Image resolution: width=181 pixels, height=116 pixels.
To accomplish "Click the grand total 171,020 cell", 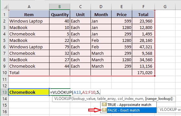I will [143, 72].
